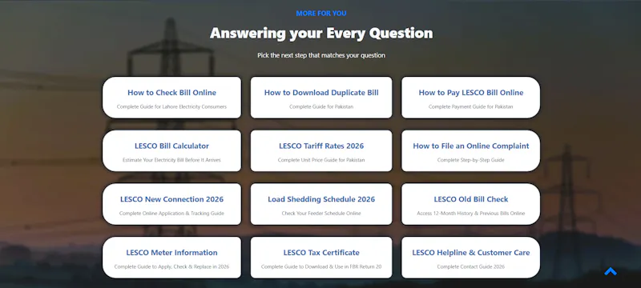
Task: Click the Answering your Every Question heading
Action: pos(321,33)
